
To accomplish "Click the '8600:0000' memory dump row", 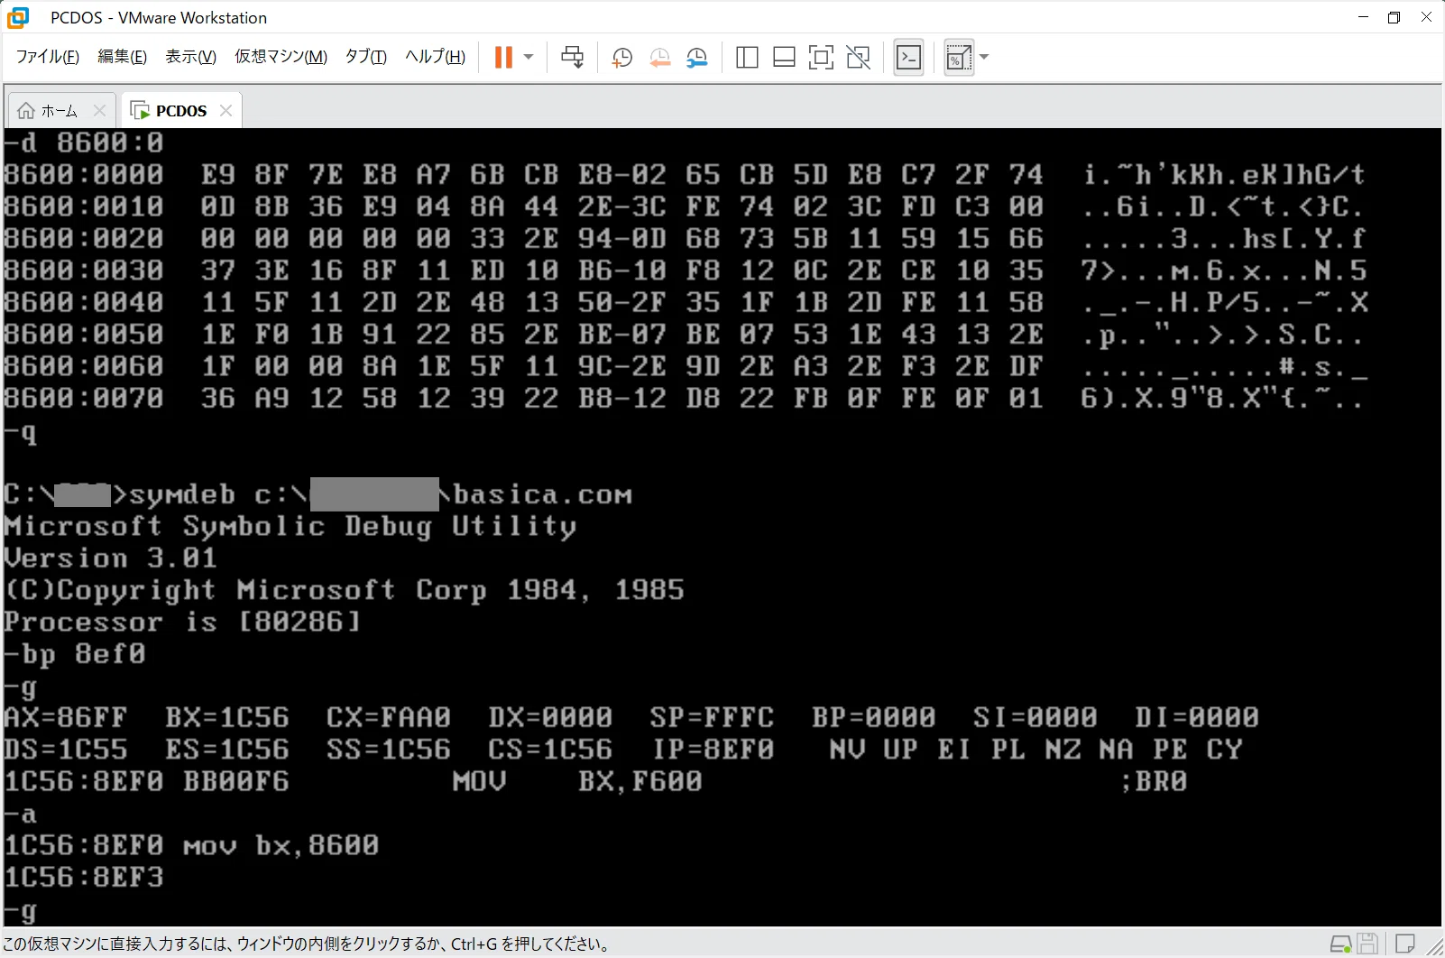I will (x=686, y=174).
